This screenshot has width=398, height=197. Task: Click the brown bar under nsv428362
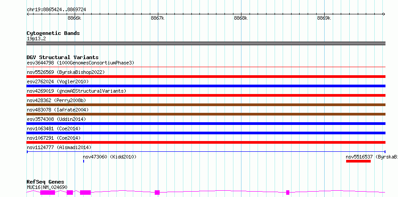click(206, 105)
